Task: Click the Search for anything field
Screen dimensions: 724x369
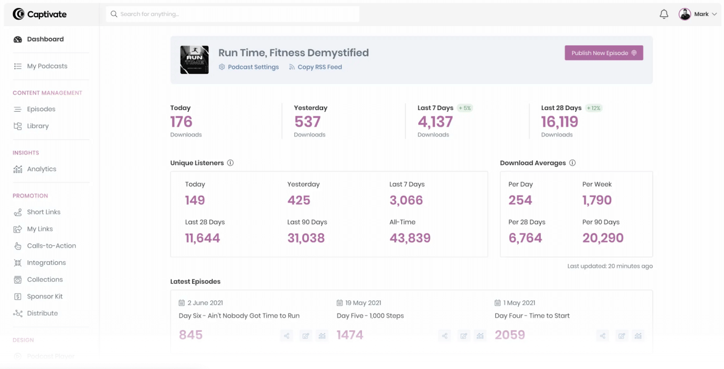Action: (233, 14)
